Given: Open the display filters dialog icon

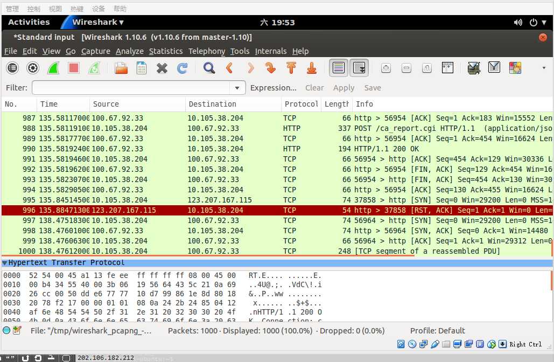Looking at the screenshot, I should click(494, 67).
